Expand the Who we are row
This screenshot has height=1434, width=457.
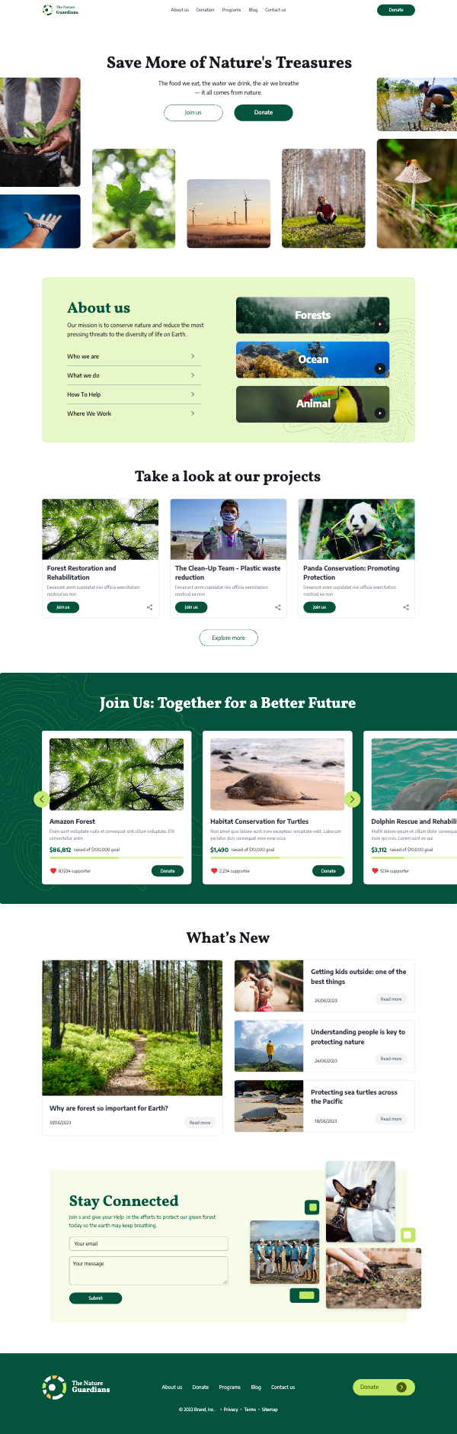pyautogui.click(x=131, y=356)
